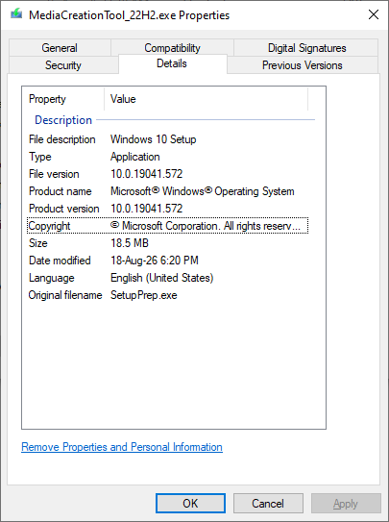Switch to the General tab
Image resolution: width=389 pixels, height=522 pixels.
coord(60,48)
